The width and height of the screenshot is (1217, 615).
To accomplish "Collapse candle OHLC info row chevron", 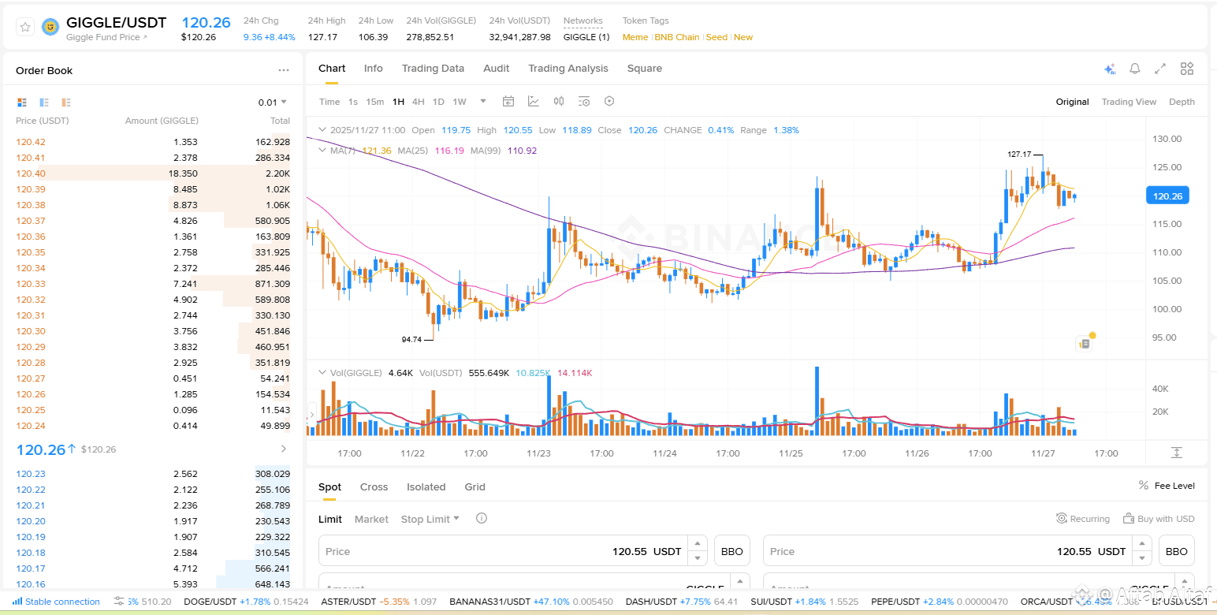I will pos(322,130).
